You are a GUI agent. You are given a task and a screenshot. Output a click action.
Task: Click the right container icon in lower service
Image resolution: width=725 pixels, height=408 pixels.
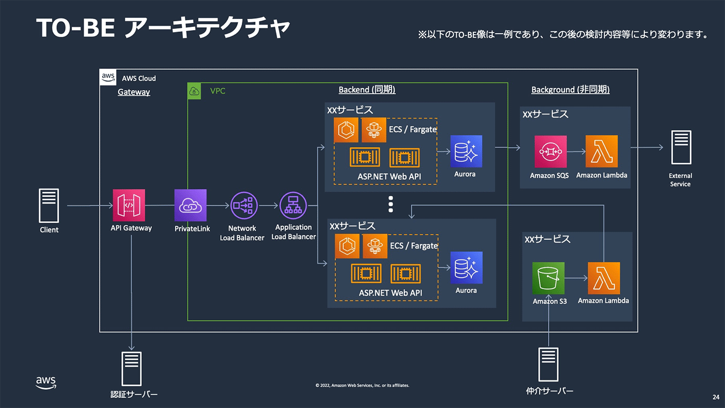pos(405,273)
